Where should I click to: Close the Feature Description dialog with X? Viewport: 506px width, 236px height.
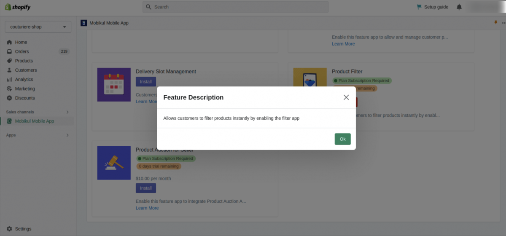point(346,97)
